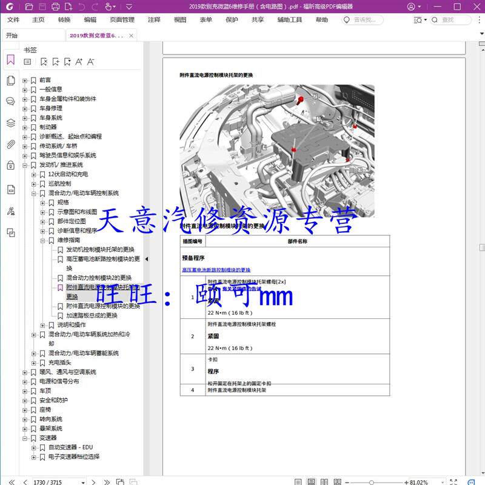485x485 pixels.
Task: Open the 注释 menu tab
Action: tap(154, 20)
